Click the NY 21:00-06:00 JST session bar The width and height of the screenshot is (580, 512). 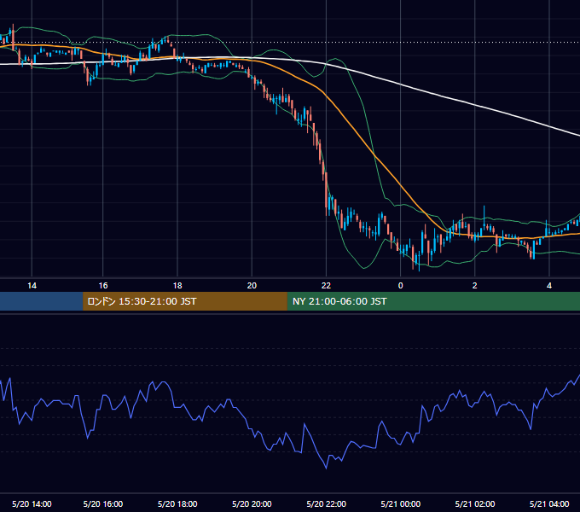coord(433,301)
